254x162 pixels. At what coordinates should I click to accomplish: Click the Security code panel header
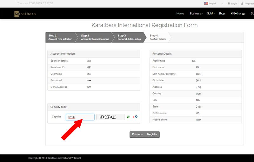click(x=94, y=107)
